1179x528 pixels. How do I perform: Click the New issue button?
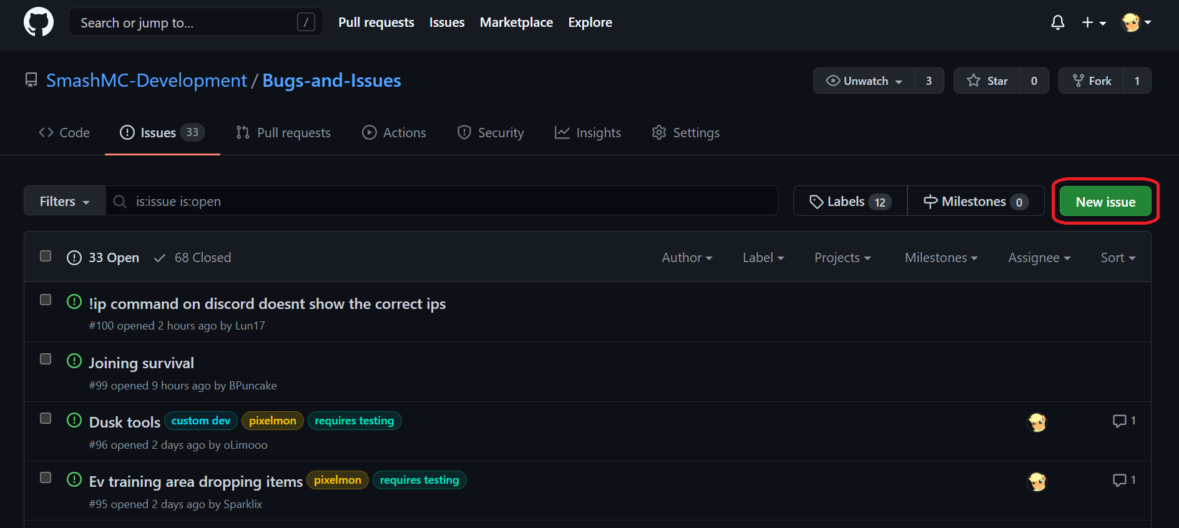coord(1105,202)
